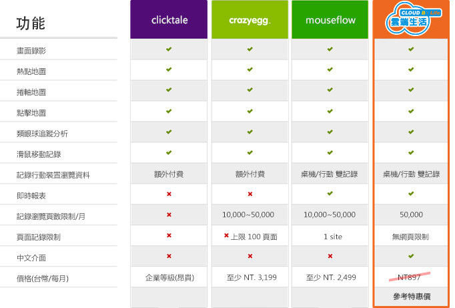Viewport: 455px width, 308px height.
Task: Click the 企業等級(昂貴) price cell
Action: point(169,278)
